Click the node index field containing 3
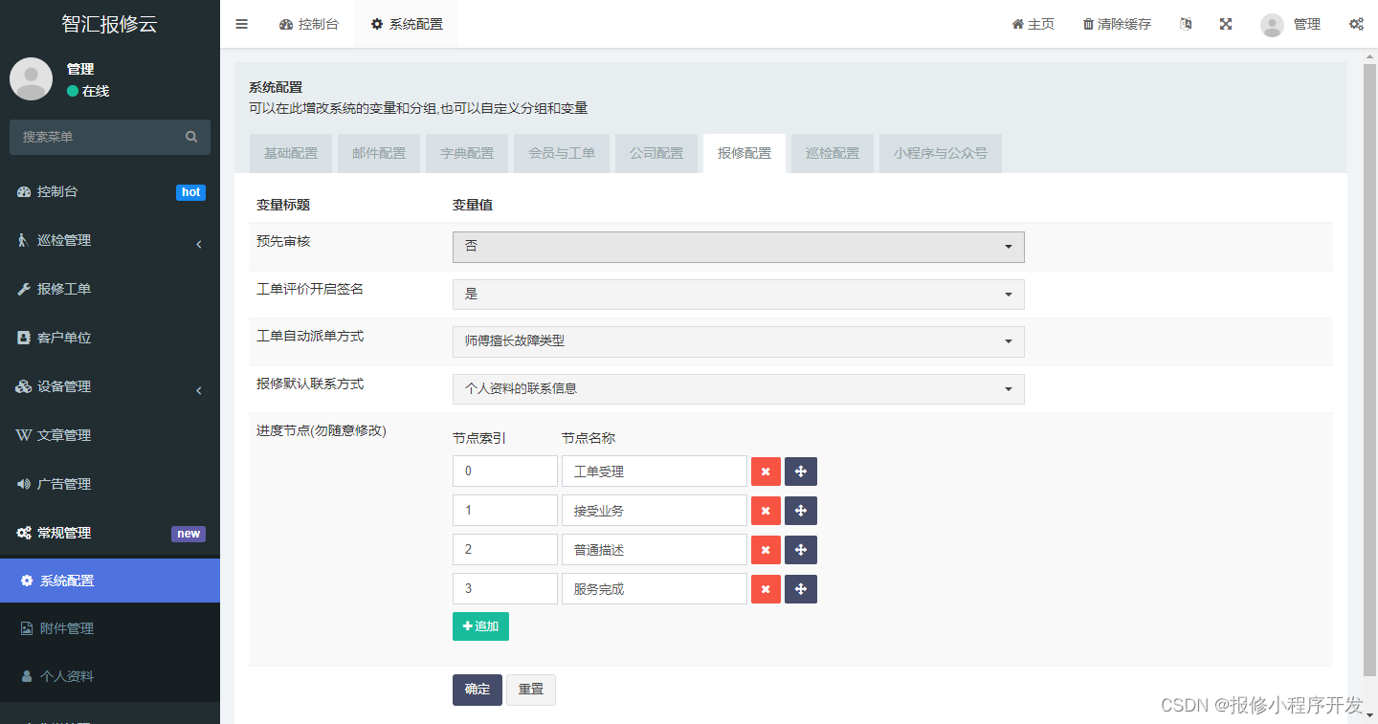The image size is (1378, 724). (505, 589)
